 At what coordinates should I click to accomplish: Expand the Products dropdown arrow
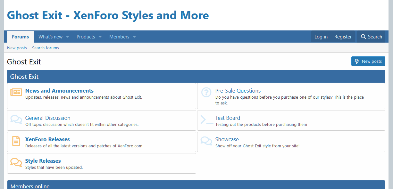100,37
